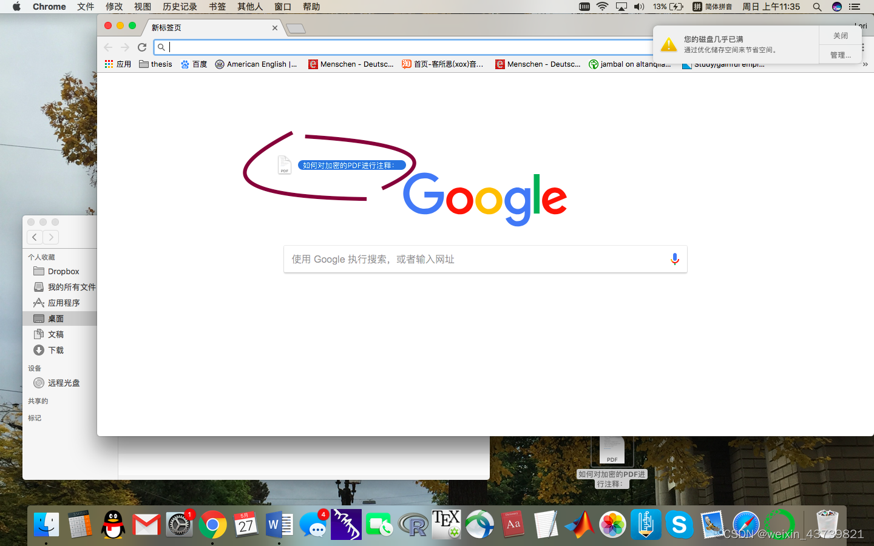Click Chrome's forward navigation arrow
This screenshot has width=874, height=546.
[x=125, y=47]
